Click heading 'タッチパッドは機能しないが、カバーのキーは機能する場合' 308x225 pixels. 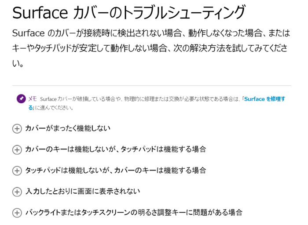116,171
